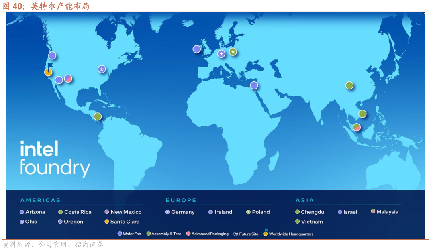Select the "Germany" legend label

(x=183, y=212)
